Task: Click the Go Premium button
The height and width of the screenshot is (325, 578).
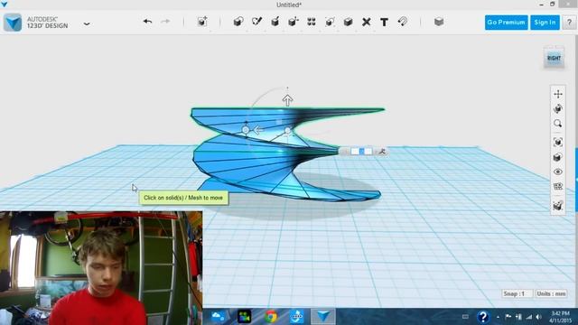Action: pos(506,23)
